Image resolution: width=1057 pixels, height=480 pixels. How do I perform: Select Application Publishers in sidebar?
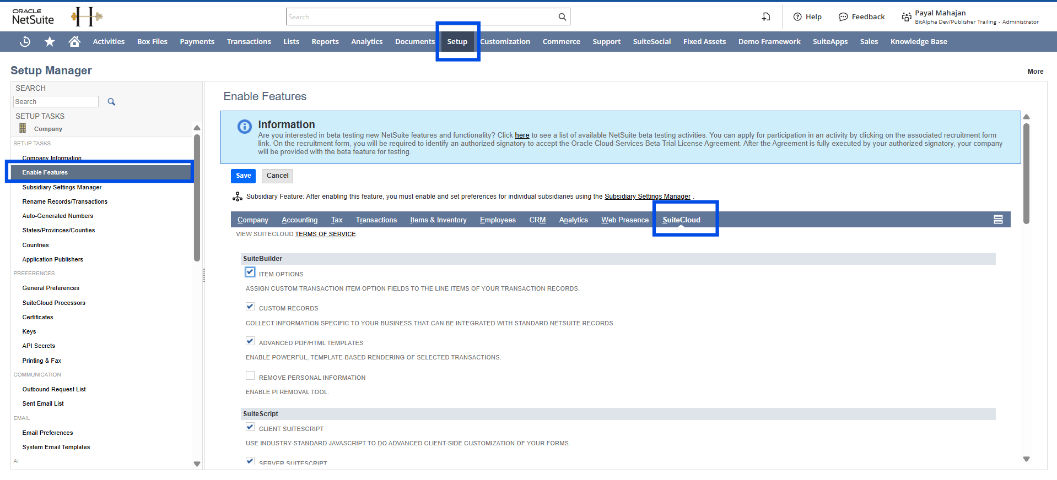[53, 259]
